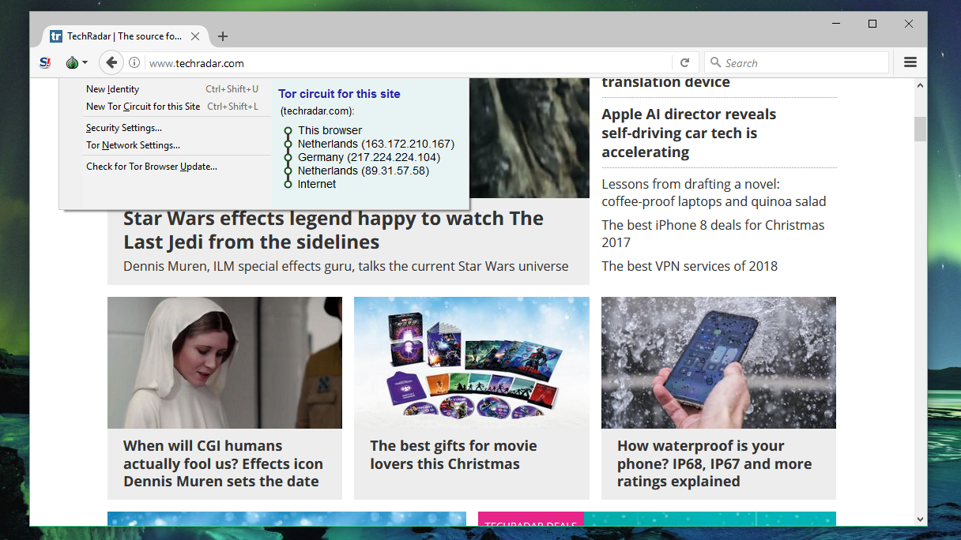This screenshot has width=961, height=540.
Task: Open a new tab with plus button
Action: pos(223,36)
